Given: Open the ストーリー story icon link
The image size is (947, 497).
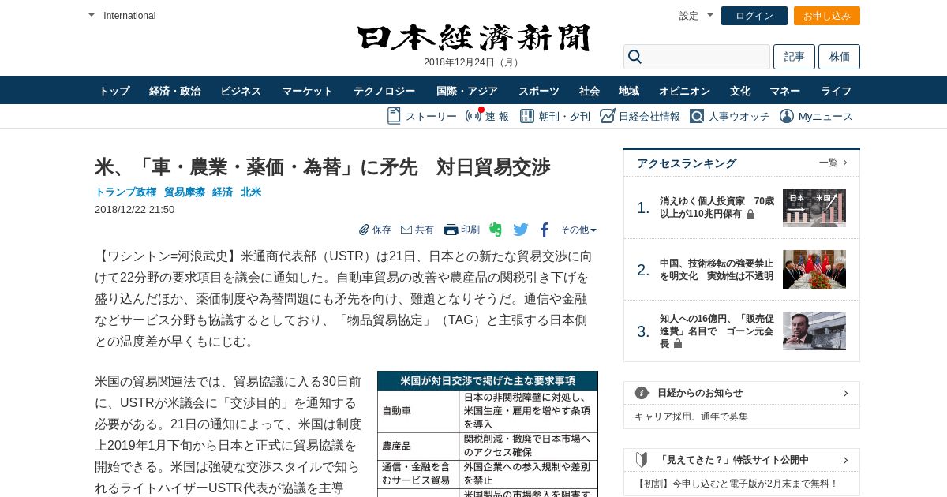Looking at the screenshot, I should pos(394,116).
